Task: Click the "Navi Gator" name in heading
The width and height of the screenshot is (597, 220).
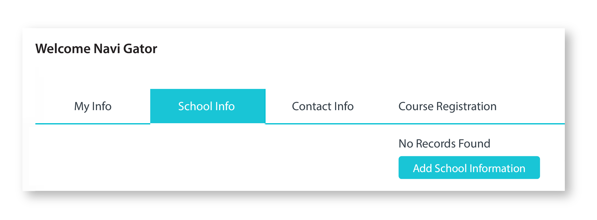Action: point(125,49)
